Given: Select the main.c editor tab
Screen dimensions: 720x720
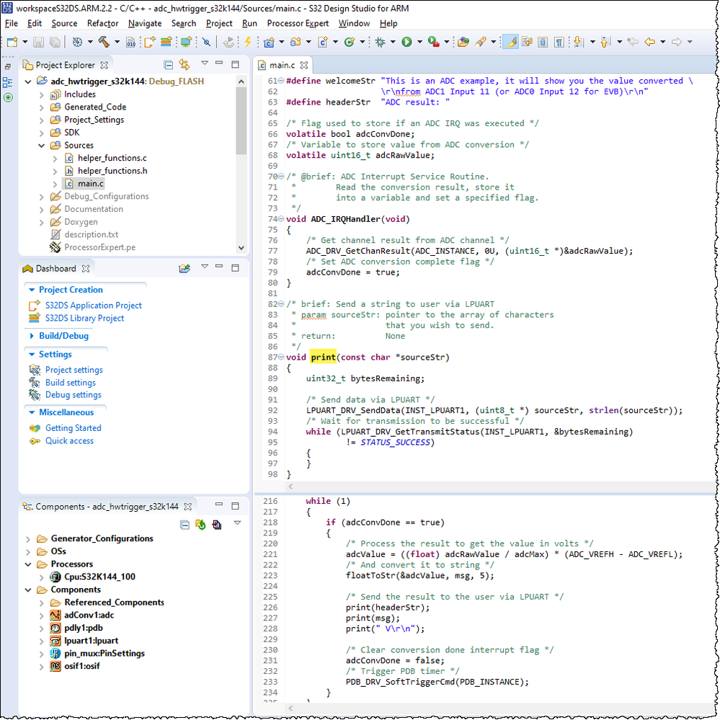Looking at the screenshot, I should (282, 66).
